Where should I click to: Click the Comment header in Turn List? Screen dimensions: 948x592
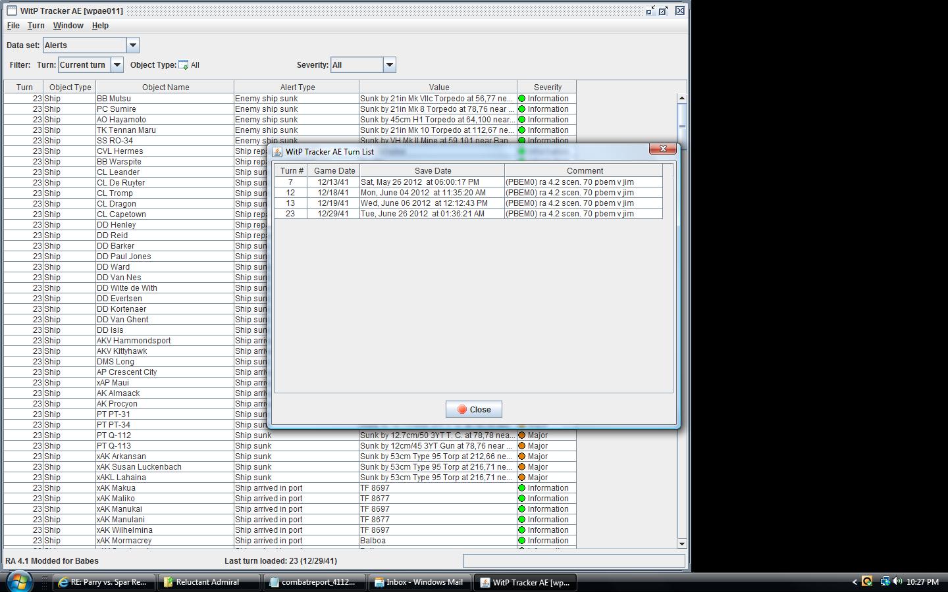coord(584,170)
